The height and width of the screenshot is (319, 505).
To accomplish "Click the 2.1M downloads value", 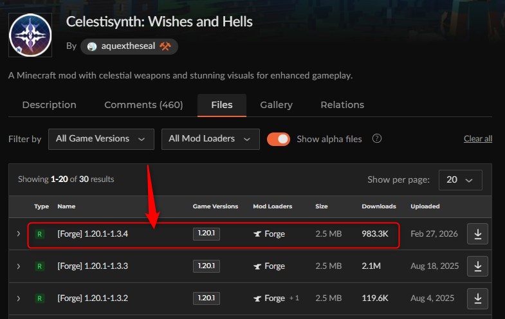I will pyautogui.click(x=371, y=266).
